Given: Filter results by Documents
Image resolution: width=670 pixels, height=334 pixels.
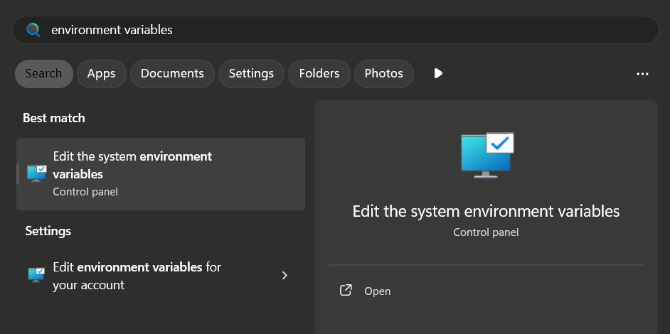Looking at the screenshot, I should (172, 74).
